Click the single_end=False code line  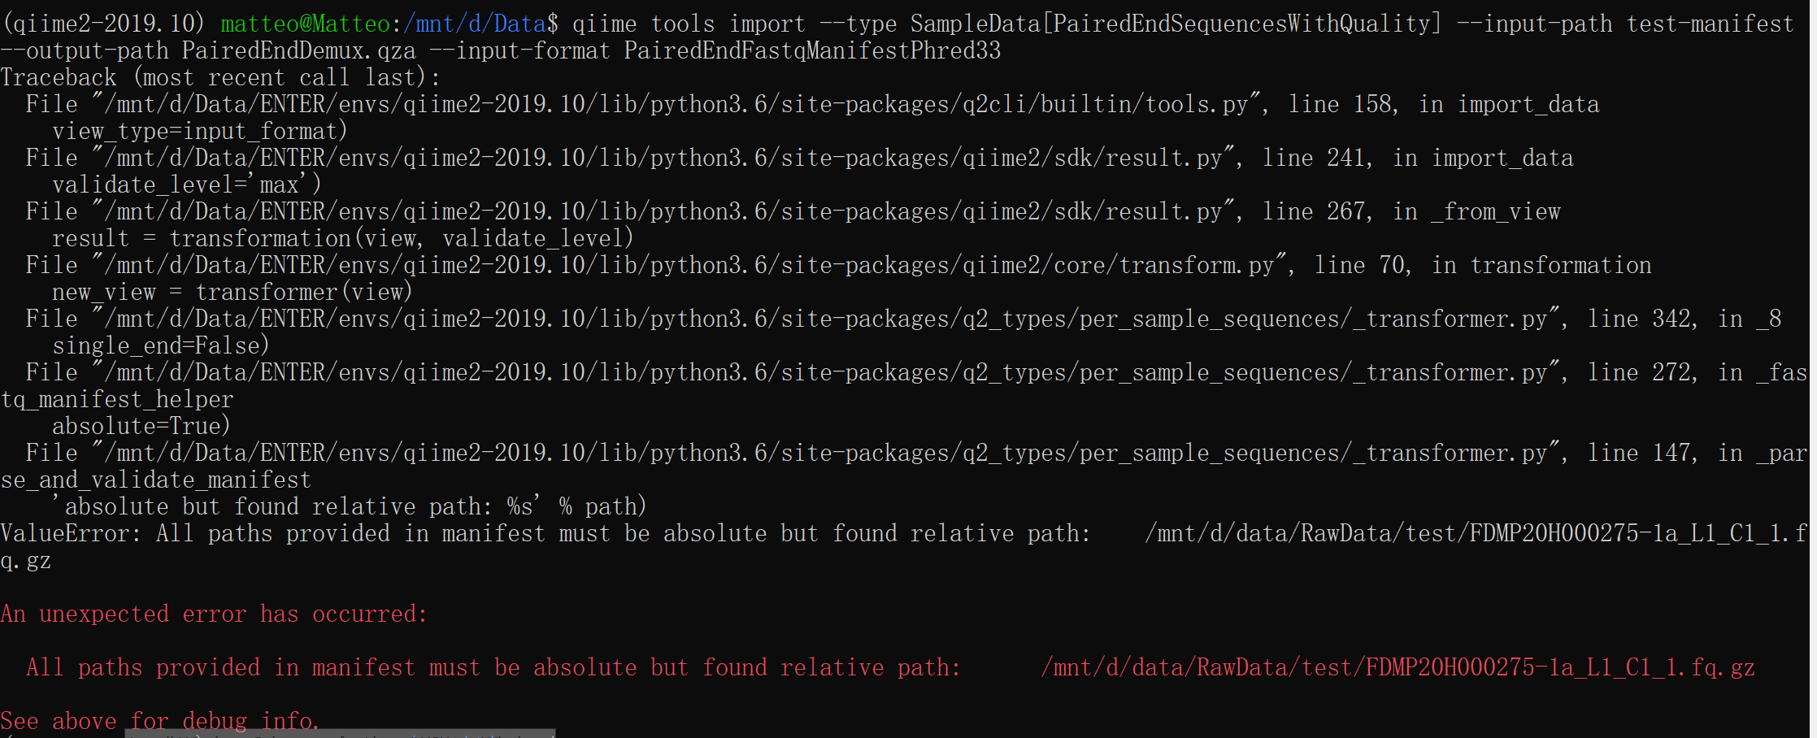click(161, 345)
